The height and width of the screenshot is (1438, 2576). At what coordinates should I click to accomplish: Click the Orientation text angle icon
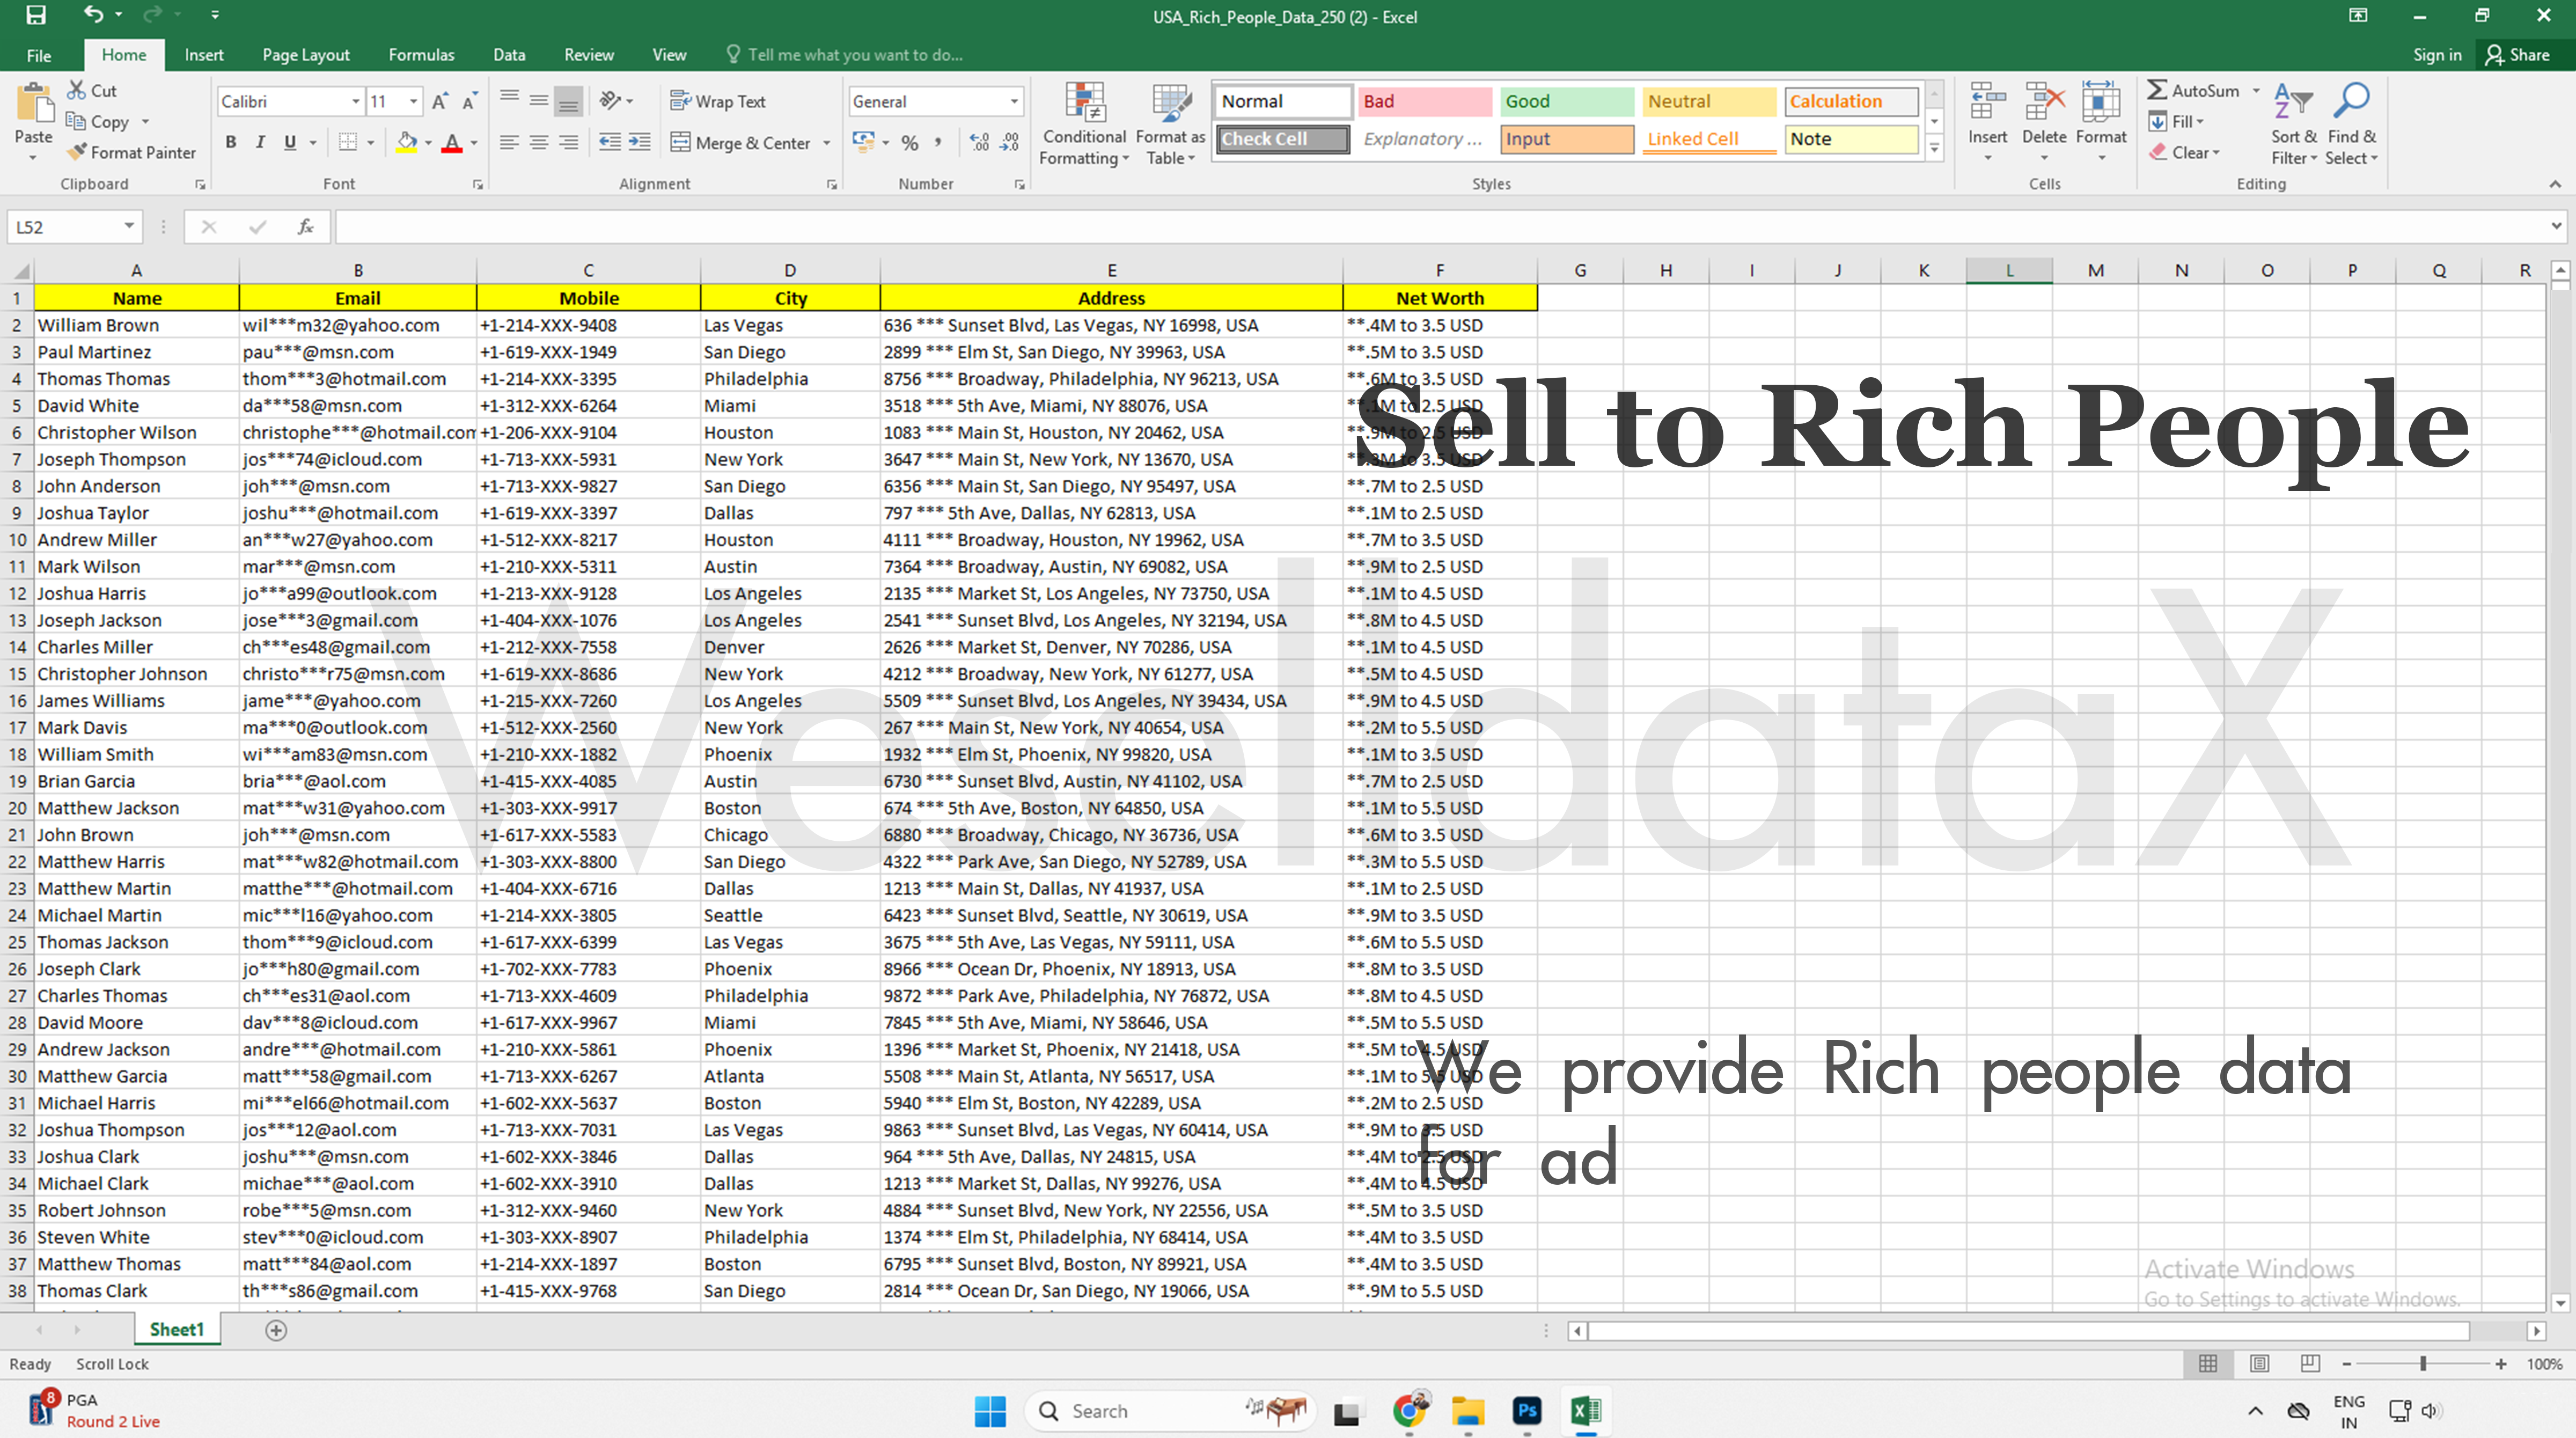610,100
